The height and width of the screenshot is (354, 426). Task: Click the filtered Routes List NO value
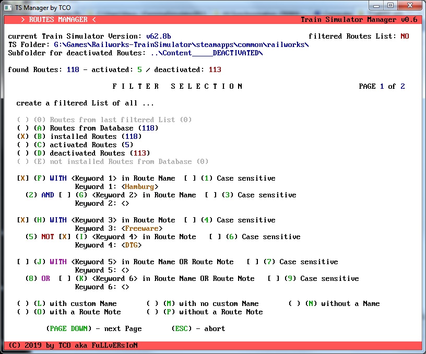[405, 36]
